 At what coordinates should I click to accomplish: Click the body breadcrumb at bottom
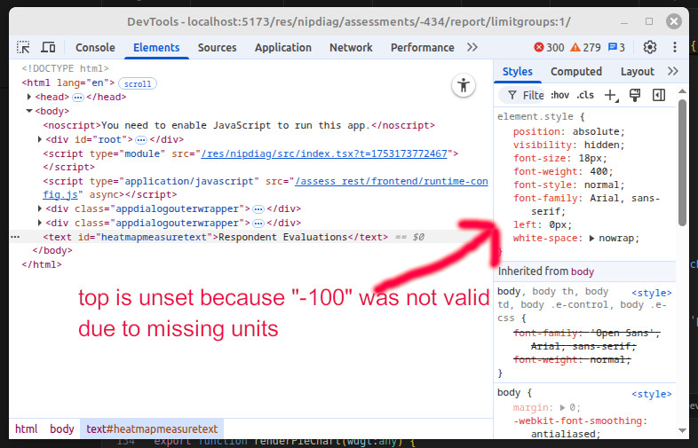[x=62, y=428]
